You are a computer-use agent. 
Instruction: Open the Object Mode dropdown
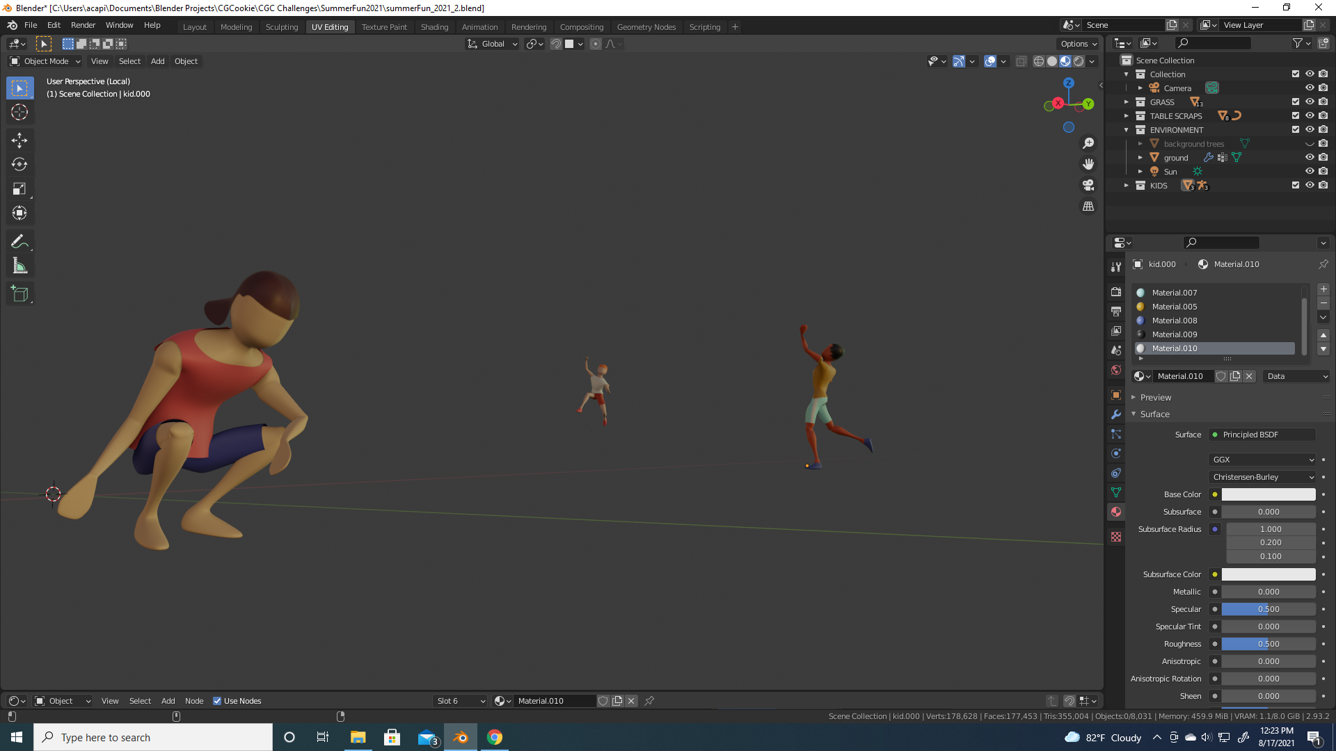tap(45, 61)
